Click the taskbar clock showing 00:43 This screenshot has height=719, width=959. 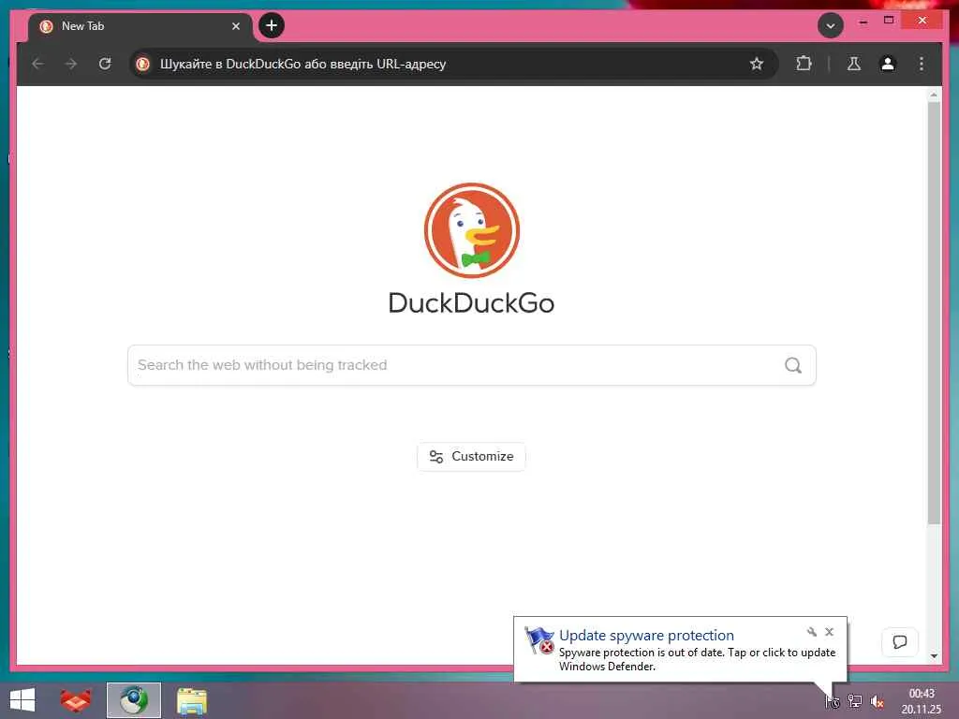pyautogui.click(x=922, y=701)
